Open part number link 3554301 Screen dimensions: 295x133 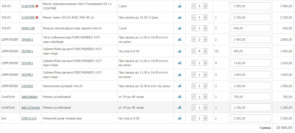tap(27, 63)
